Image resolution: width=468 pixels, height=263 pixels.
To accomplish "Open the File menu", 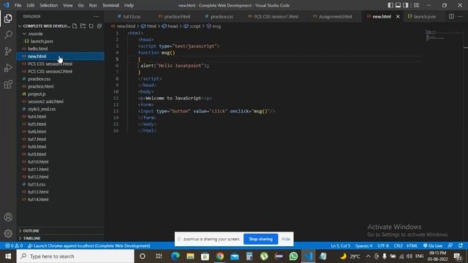I will click(18, 5).
